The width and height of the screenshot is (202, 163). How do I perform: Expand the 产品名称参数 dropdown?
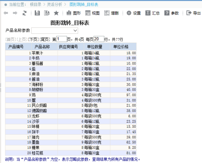(x=75, y=31)
